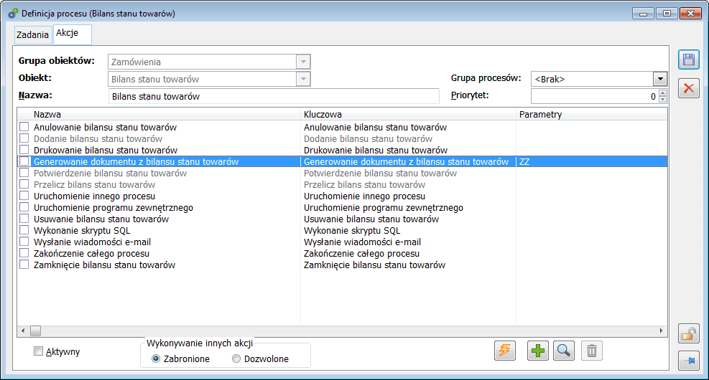Click the Priorytet value field
Screen dimensions: 709x380
point(593,96)
